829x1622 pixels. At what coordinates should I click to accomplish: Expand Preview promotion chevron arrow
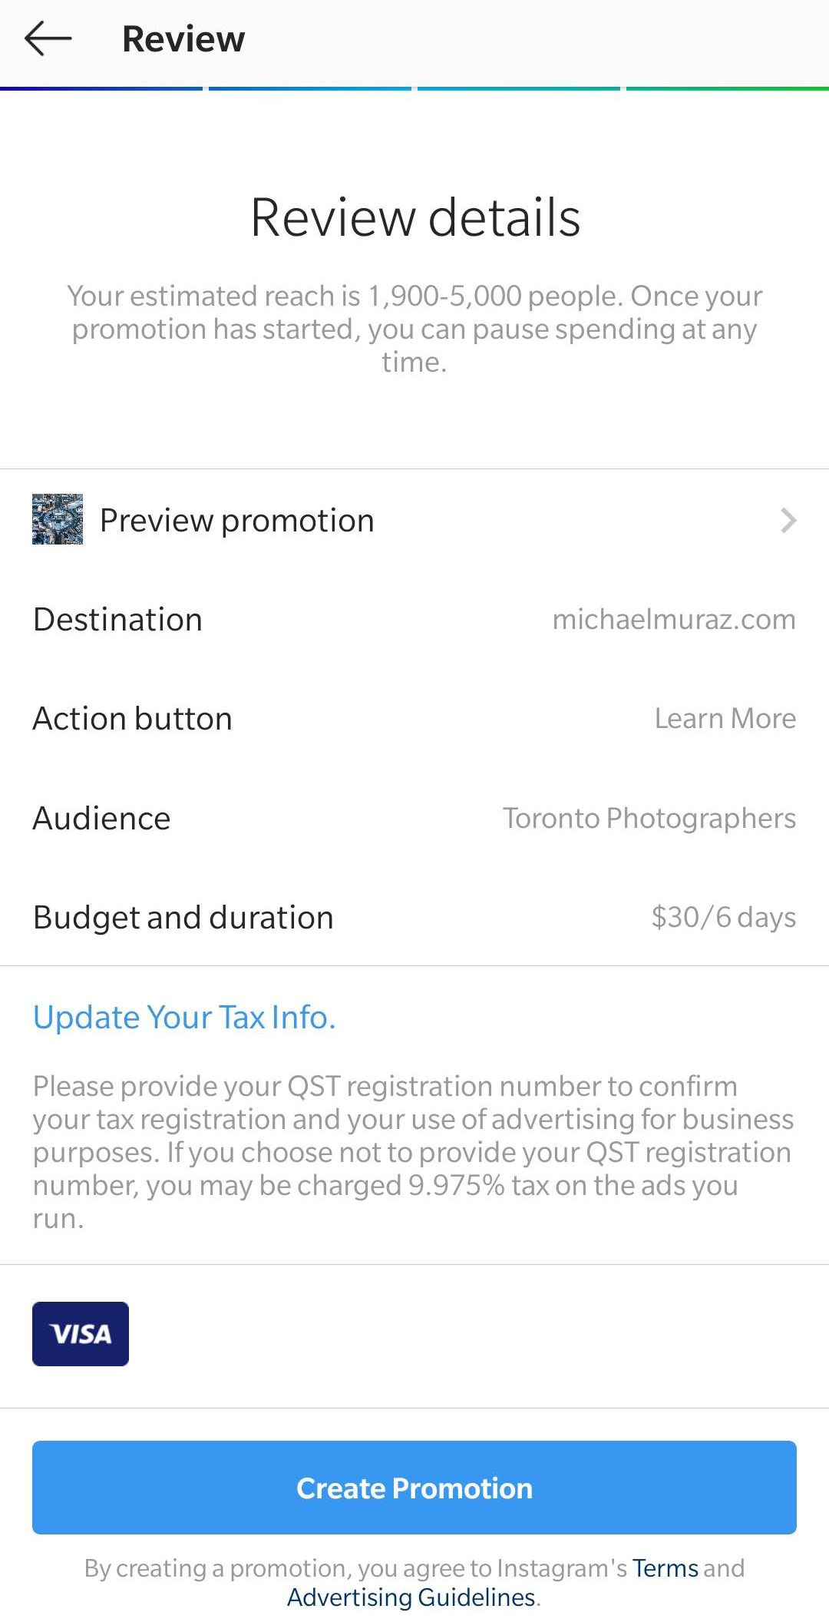point(788,521)
